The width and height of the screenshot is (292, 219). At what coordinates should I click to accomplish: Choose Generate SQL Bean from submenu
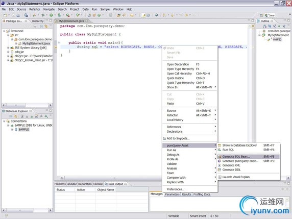point(249,156)
